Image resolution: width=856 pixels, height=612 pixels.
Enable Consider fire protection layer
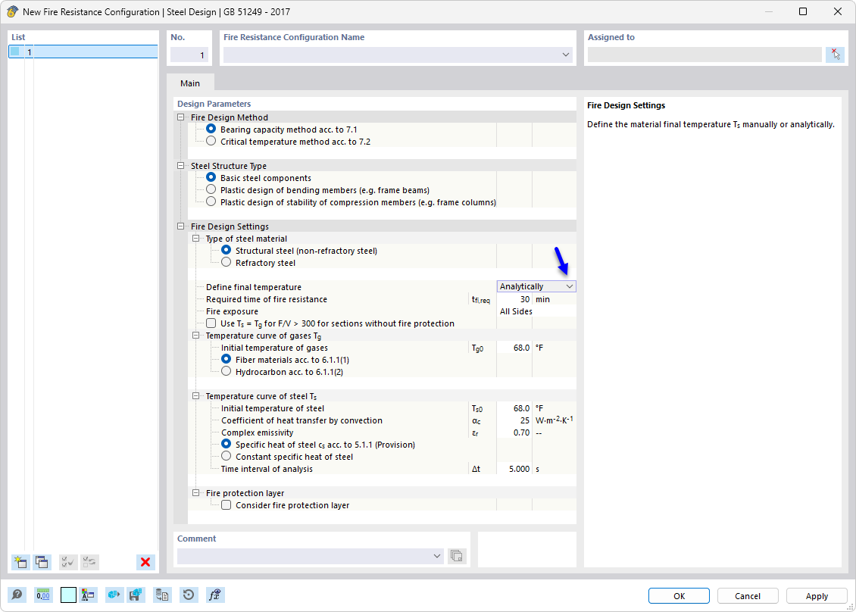click(226, 504)
